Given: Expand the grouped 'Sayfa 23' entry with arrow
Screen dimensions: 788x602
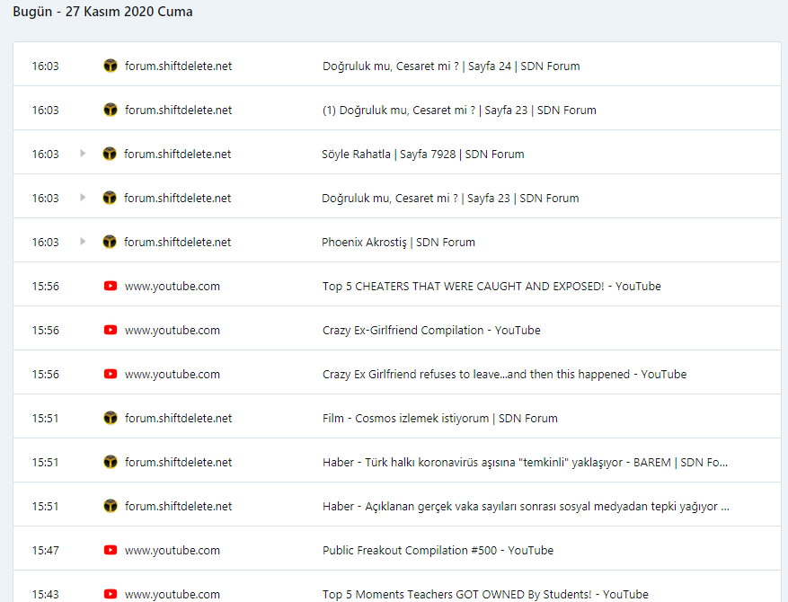Looking at the screenshot, I should 84,198.
